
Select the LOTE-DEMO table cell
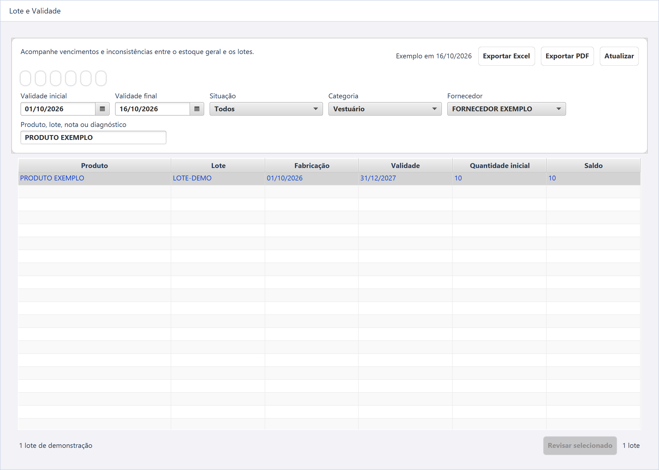pyautogui.click(x=218, y=178)
